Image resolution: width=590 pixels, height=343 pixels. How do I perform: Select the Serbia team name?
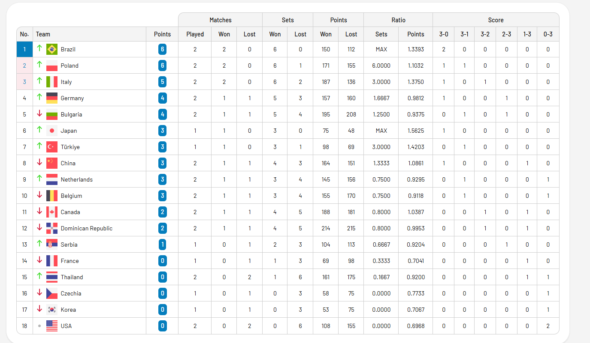click(69, 245)
